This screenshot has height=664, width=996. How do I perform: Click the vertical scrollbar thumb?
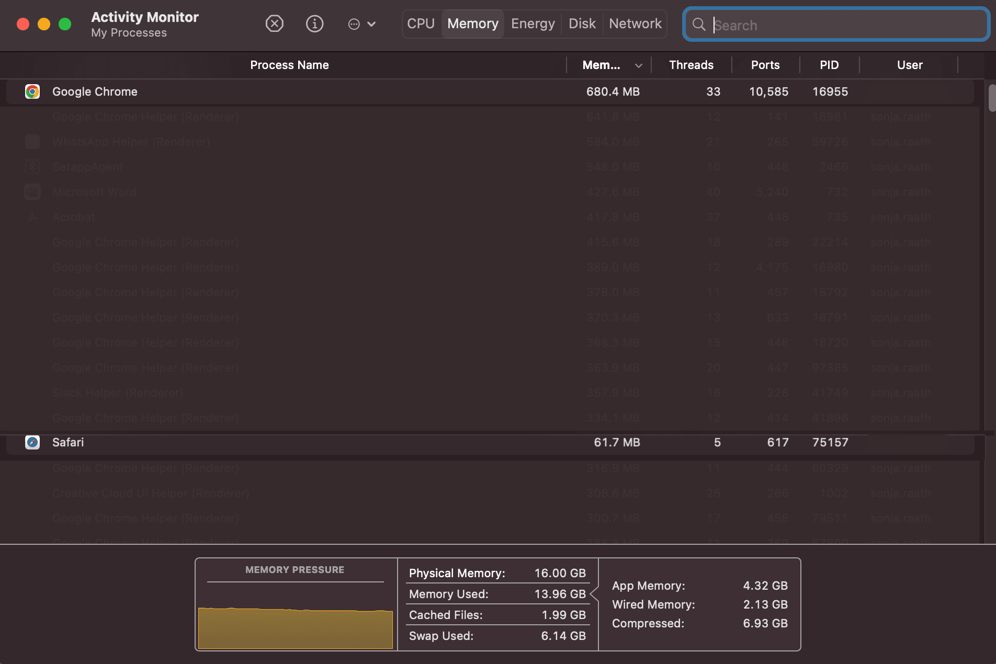point(991,98)
